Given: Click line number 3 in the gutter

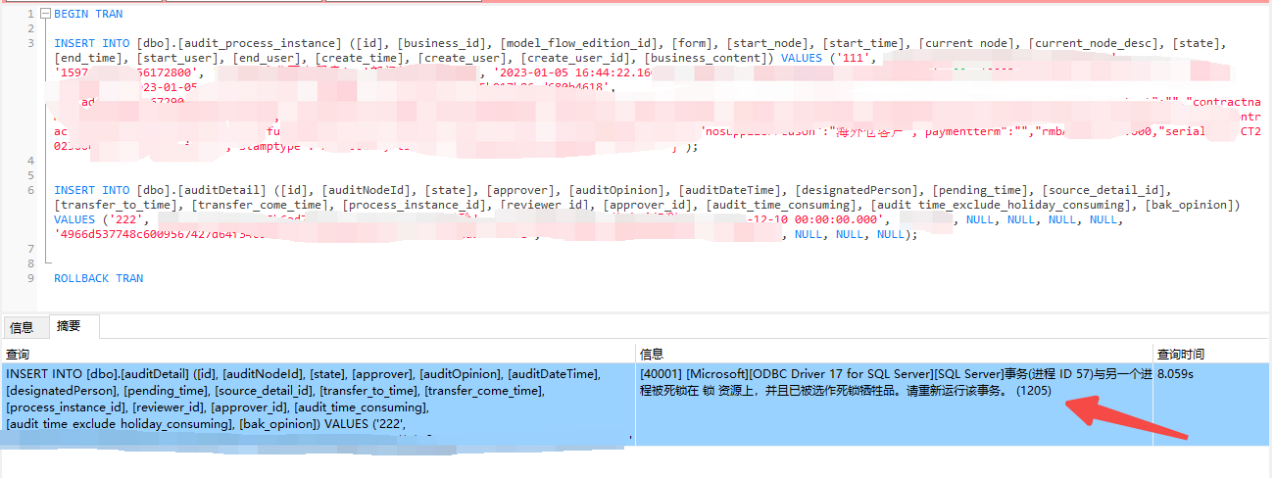Looking at the screenshot, I should tap(30, 43).
